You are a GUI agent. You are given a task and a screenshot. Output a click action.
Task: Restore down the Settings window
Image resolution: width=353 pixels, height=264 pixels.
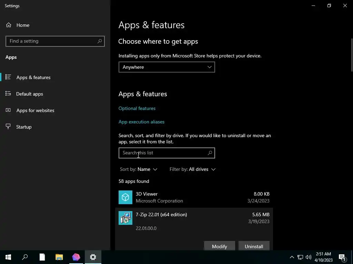click(329, 5)
